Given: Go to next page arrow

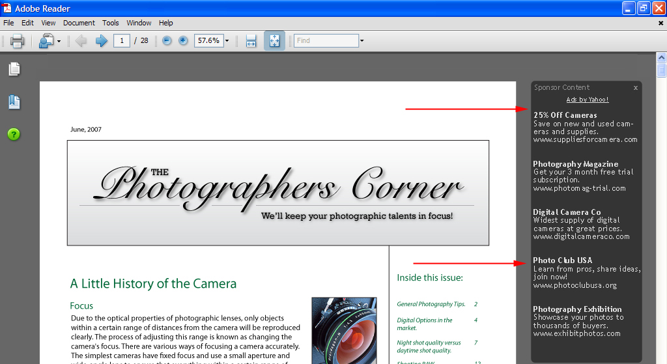Looking at the screenshot, I should (101, 41).
